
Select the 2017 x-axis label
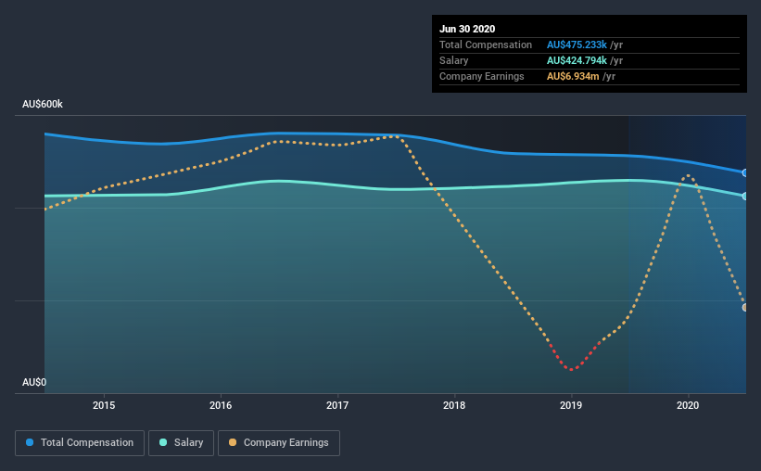pos(337,405)
